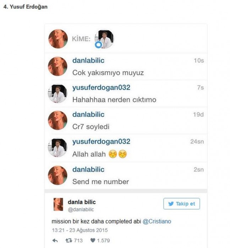
Task: Click the '4. Yusuf Erdoğan' heading
Action: coord(26,7)
